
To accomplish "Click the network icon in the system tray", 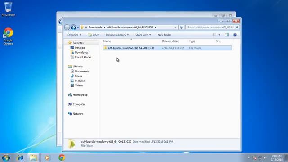I will (260, 158).
